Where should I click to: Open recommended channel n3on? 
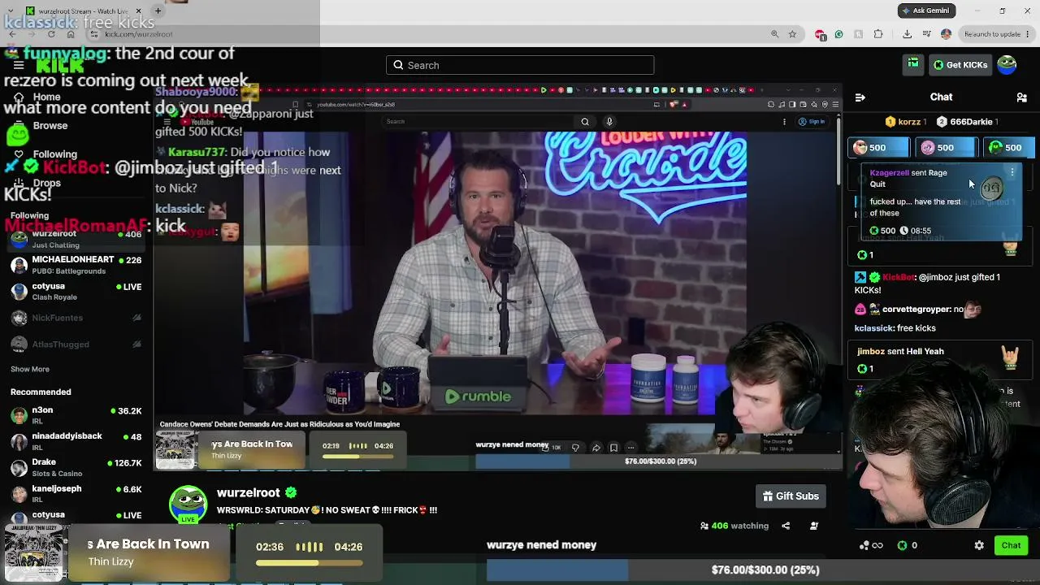pos(77,415)
